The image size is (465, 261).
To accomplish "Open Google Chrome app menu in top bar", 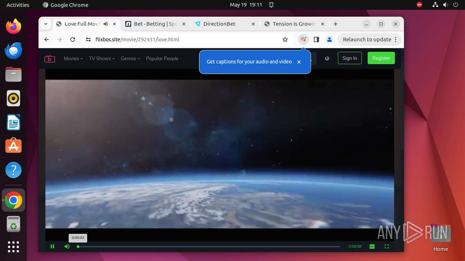I will pyautogui.click(x=66, y=5).
